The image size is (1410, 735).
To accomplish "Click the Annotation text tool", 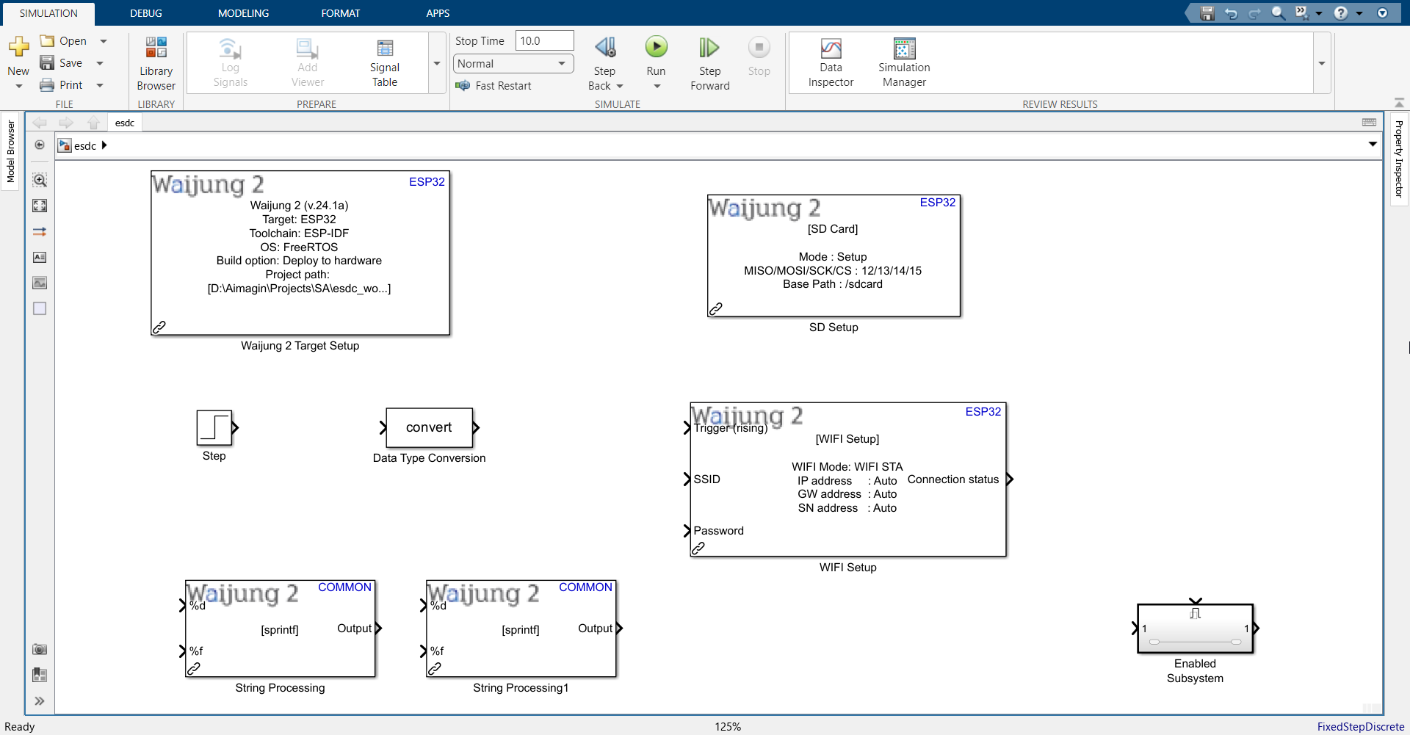I will click(40, 257).
